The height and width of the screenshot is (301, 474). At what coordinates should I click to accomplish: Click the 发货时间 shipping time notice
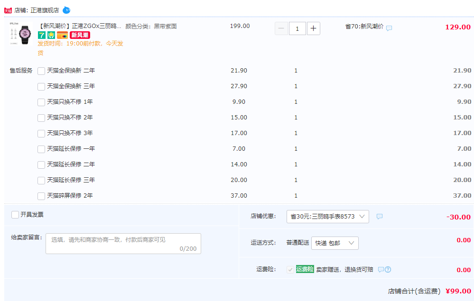tap(80, 48)
